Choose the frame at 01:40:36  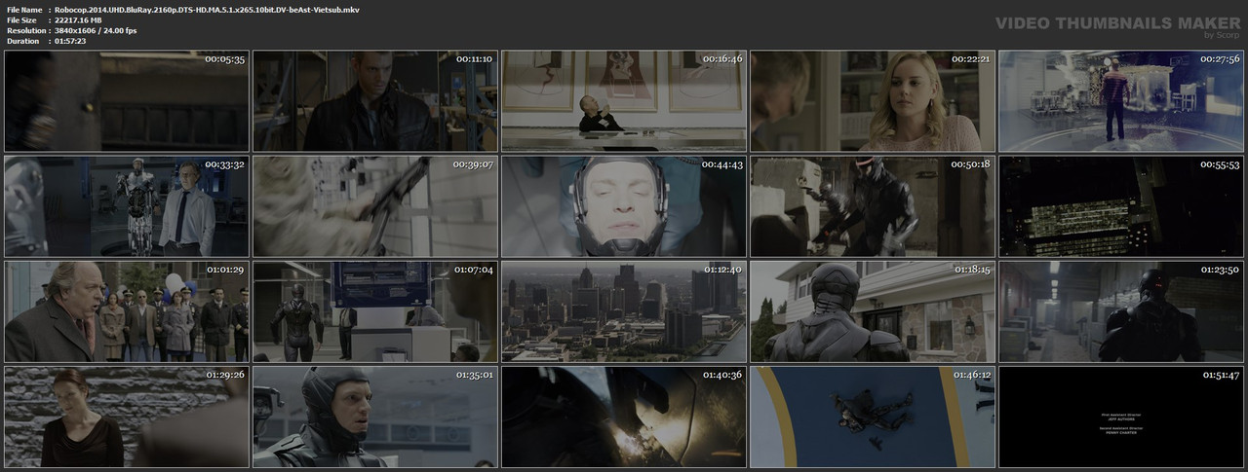click(x=624, y=417)
